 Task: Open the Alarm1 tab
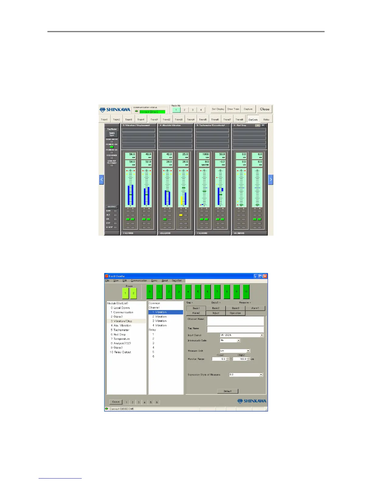point(255,308)
